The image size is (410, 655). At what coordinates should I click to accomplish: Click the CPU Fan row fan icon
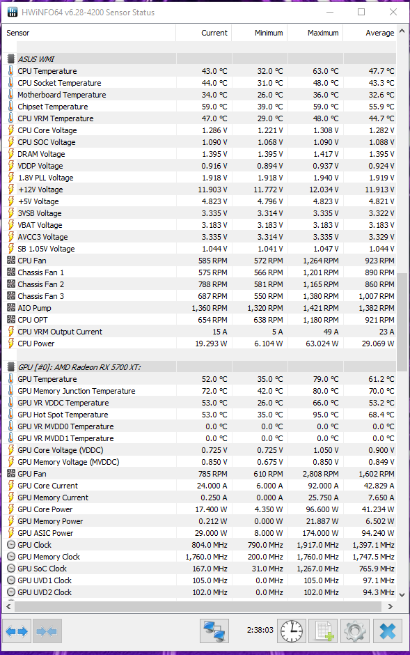click(x=11, y=260)
